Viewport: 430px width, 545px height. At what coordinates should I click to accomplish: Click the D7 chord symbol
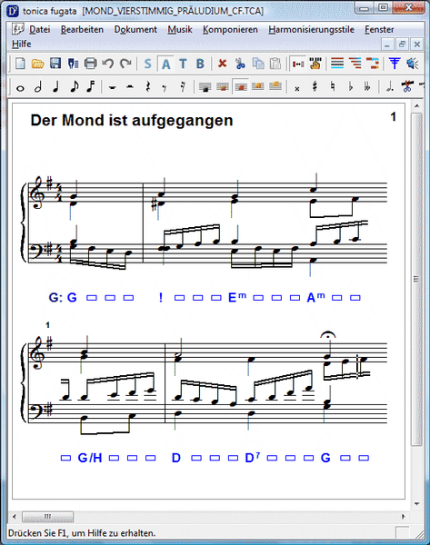[x=253, y=458]
